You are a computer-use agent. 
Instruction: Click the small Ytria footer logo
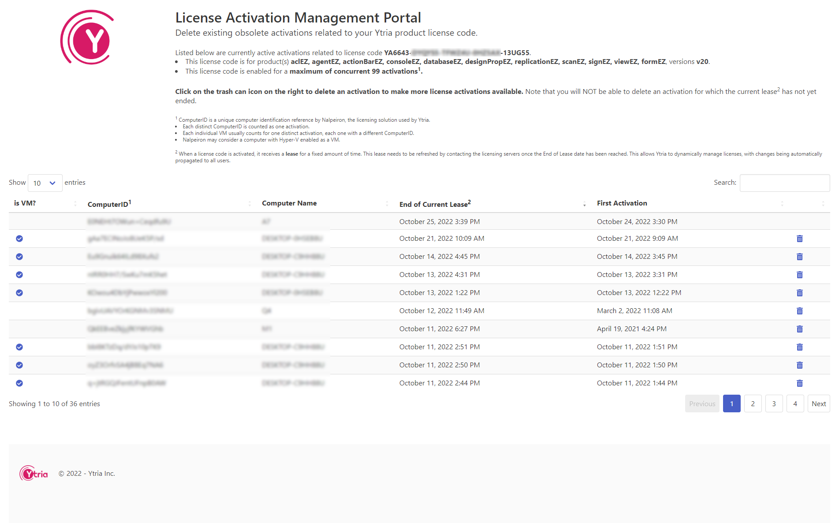34,474
